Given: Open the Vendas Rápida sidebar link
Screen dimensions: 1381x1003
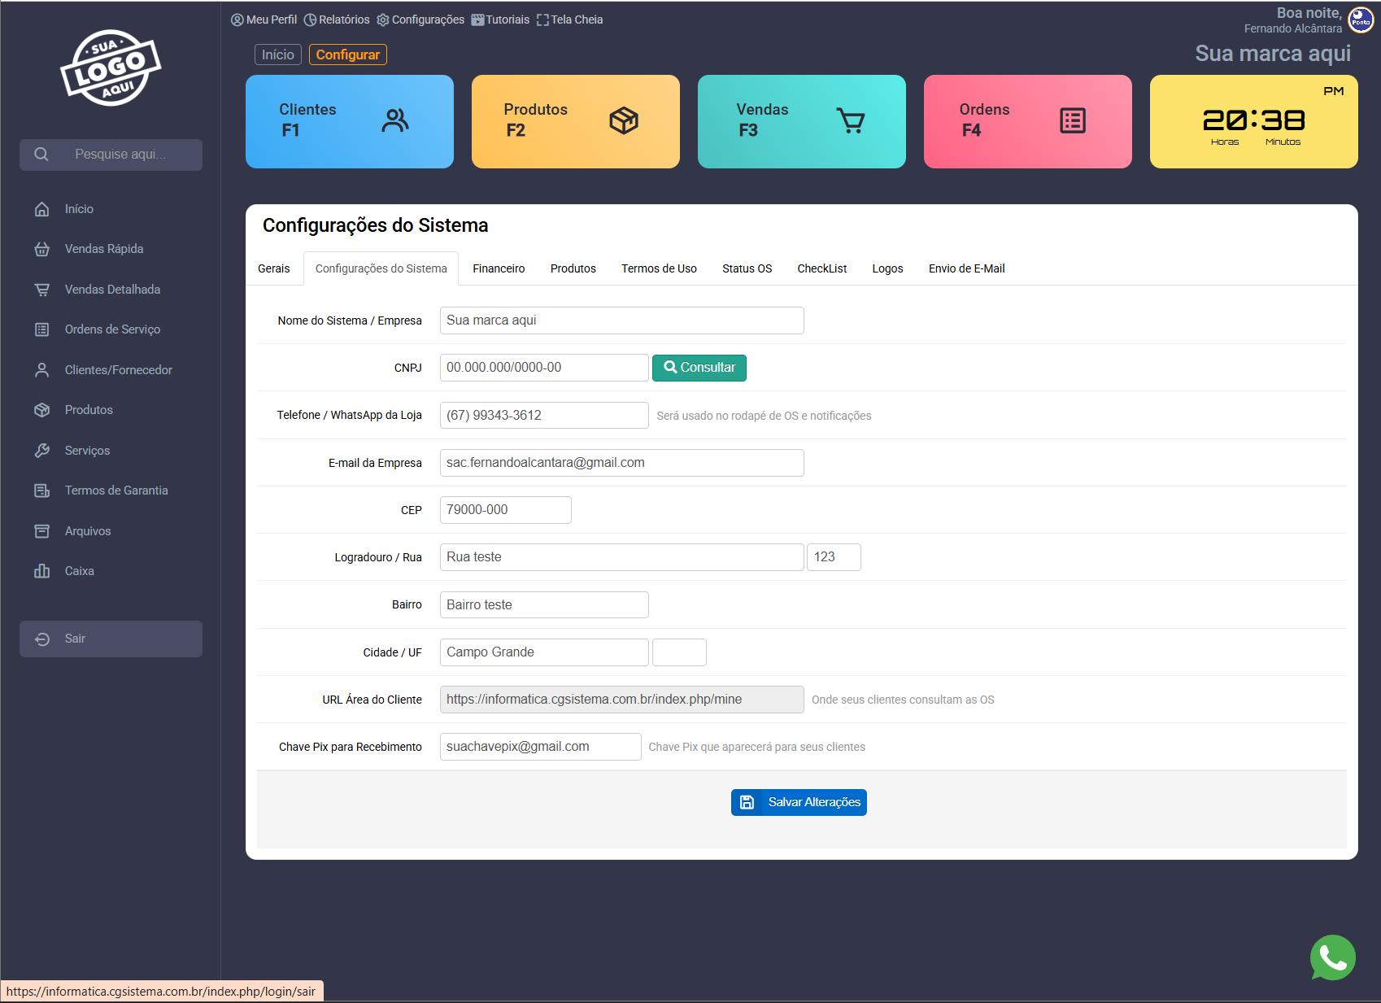Looking at the screenshot, I should (104, 249).
